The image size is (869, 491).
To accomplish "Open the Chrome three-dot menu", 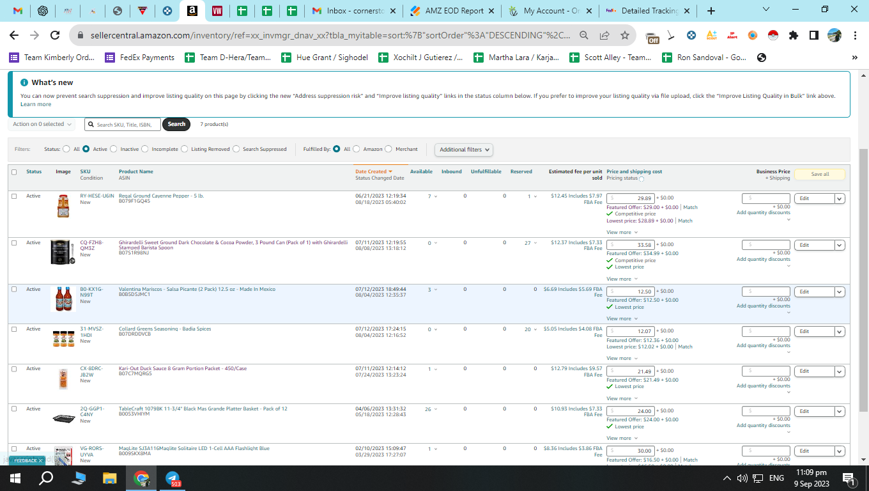I will point(855,36).
